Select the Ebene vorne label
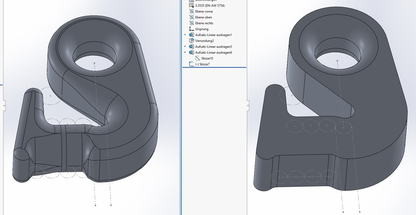 [x=204, y=11]
